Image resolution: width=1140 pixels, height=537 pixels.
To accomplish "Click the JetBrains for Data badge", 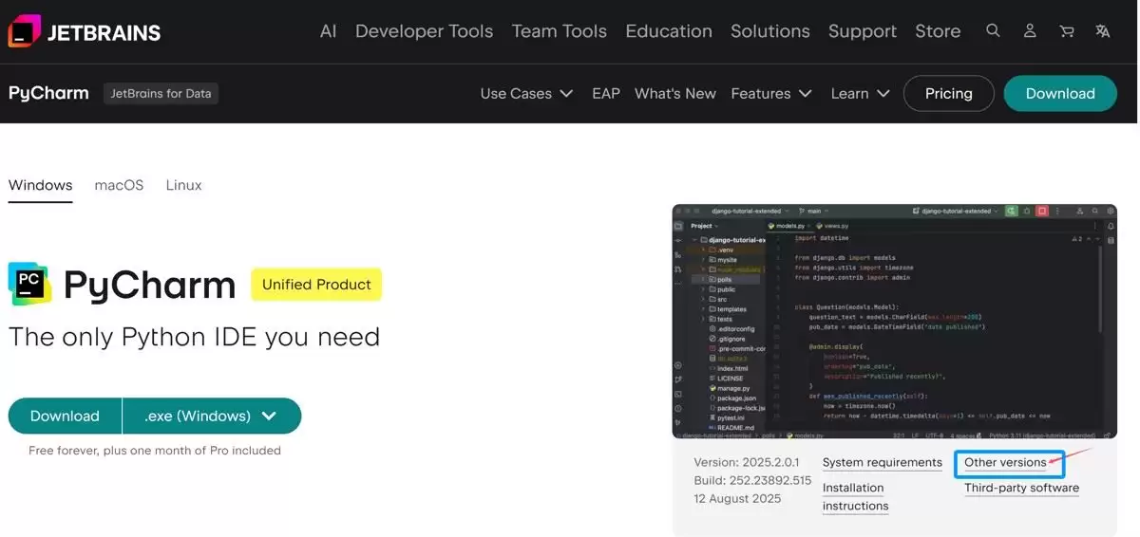I will point(161,93).
